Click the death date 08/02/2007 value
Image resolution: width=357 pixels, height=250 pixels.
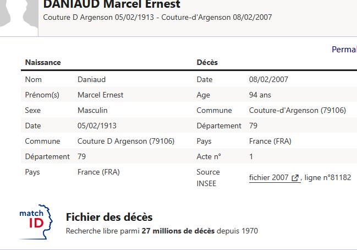[x=268, y=79]
